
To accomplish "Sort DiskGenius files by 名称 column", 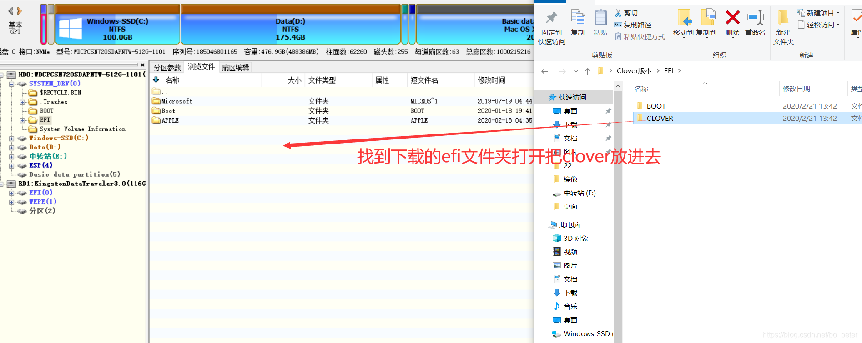I will (172, 80).
